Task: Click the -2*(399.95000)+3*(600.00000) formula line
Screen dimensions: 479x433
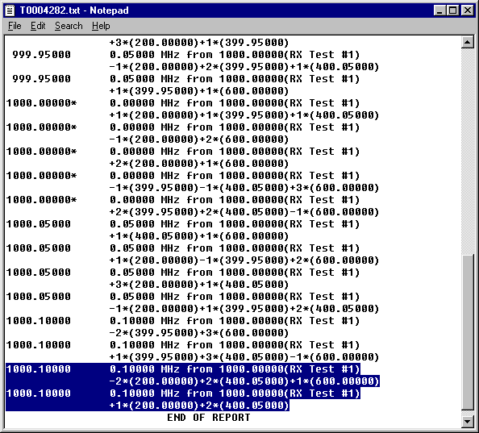Action: [x=199, y=333]
